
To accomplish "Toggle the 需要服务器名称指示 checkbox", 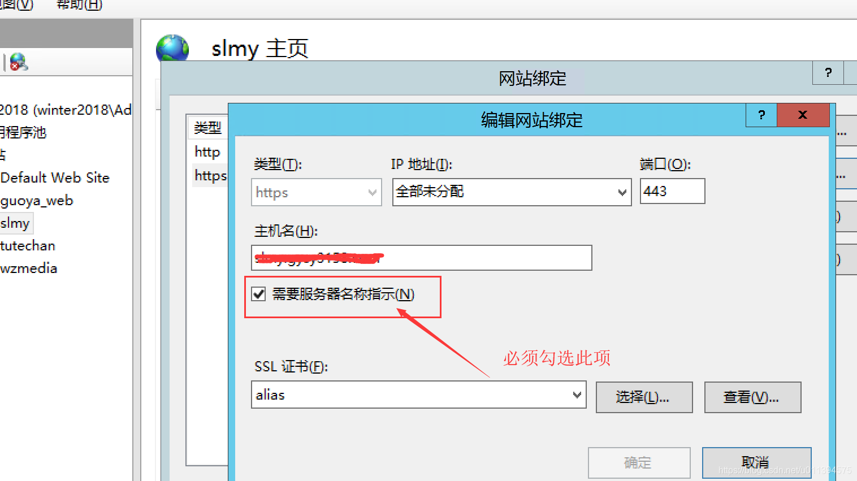I will [259, 294].
